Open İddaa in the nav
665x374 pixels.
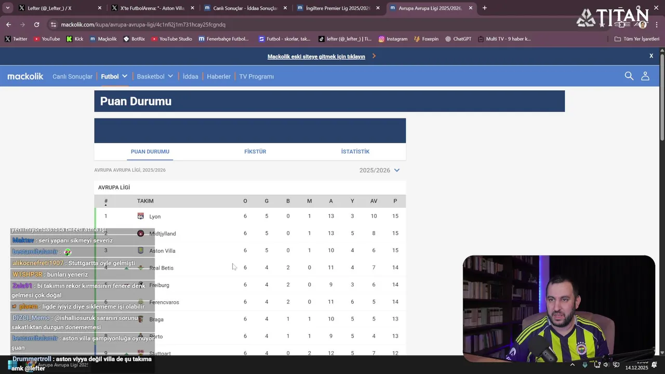pos(191,76)
